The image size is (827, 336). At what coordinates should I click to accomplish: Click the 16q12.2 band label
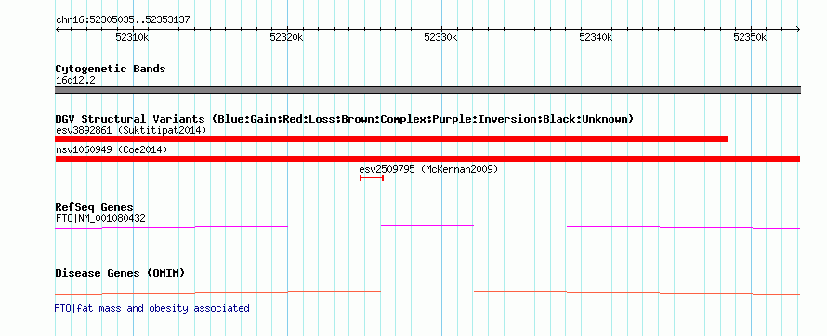75,81
